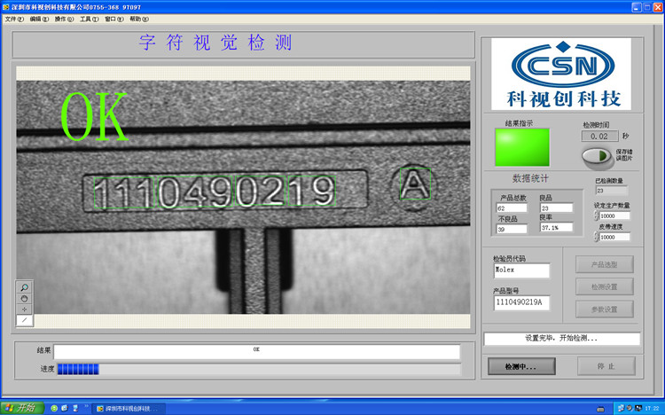This screenshot has width=665, height=415.
Task: Select the point crosshair tool
Action: click(x=24, y=309)
